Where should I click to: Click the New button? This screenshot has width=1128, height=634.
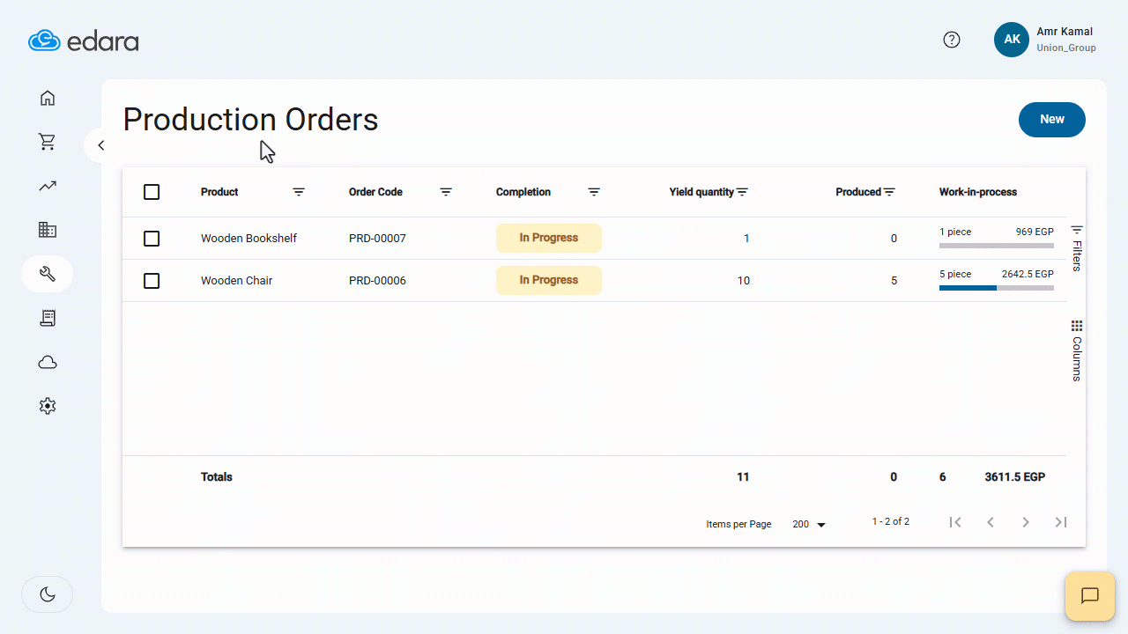coord(1051,119)
